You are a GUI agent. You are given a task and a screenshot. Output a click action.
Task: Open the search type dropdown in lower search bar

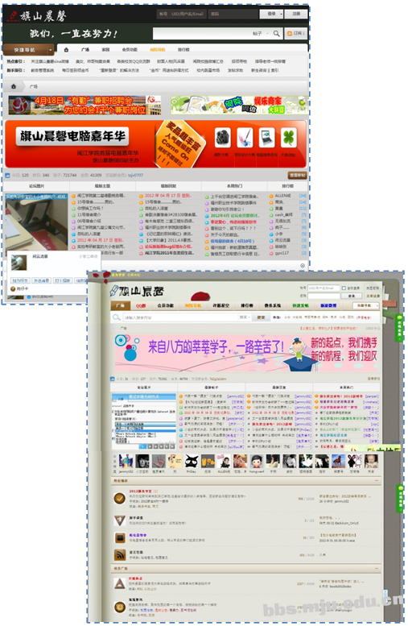tap(245, 317)
